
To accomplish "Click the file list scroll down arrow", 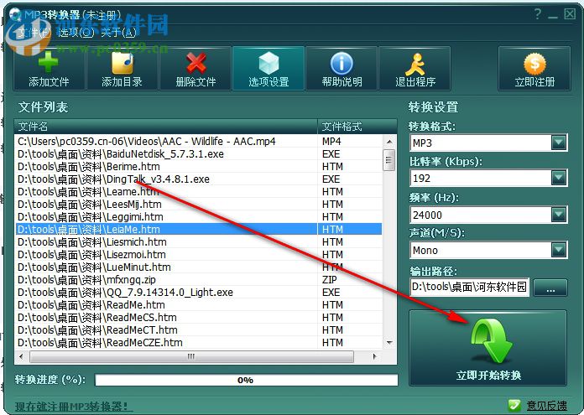I will coord(389,342).
